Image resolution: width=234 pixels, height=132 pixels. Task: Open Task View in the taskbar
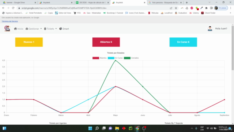point(104,128)
